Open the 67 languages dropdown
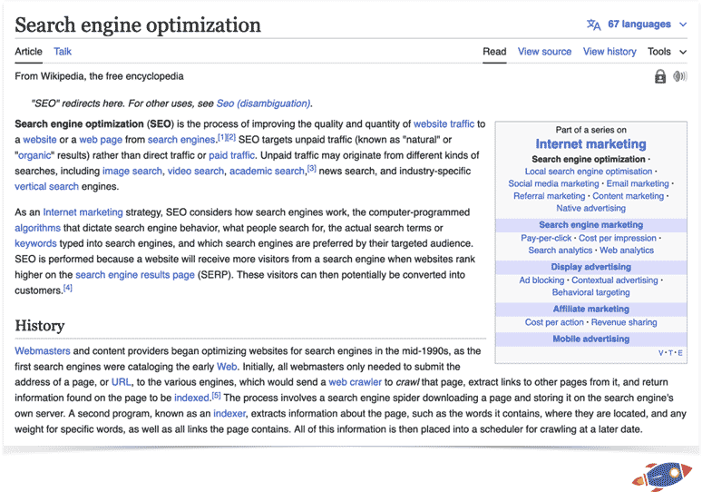Screen dimensions: 702x492 [647, 25]
